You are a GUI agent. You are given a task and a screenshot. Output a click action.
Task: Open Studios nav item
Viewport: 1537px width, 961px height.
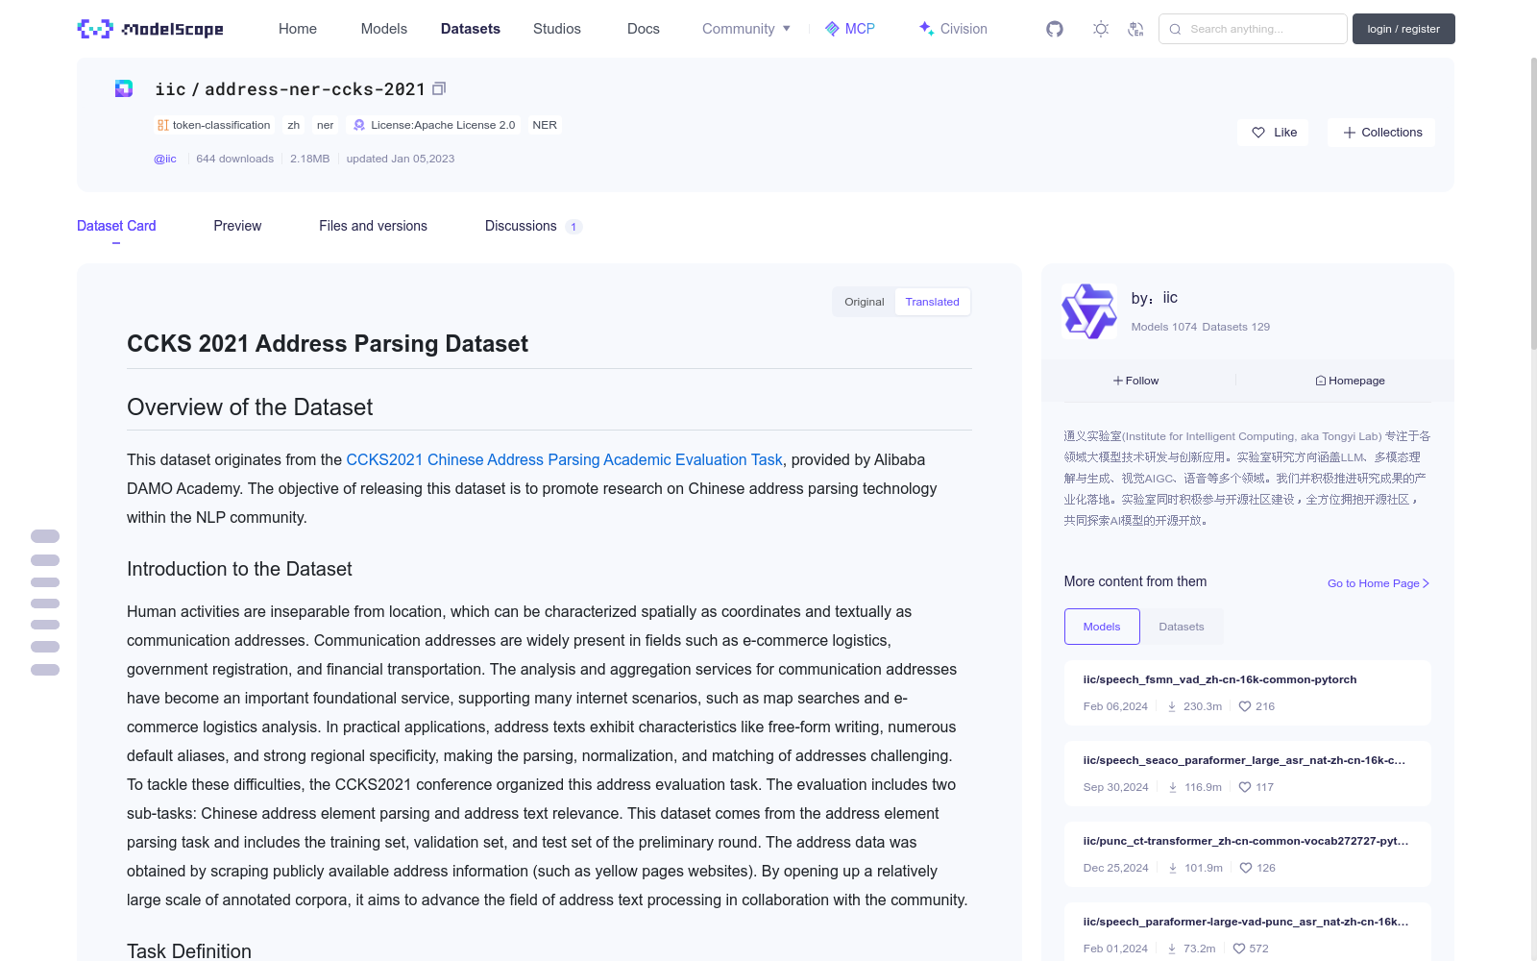(x=557, y=29)
